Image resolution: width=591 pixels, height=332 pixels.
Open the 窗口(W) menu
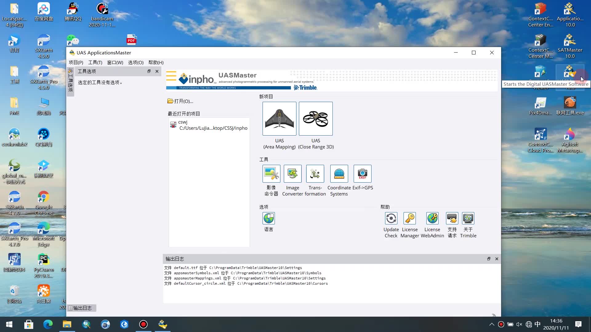tap(115, 62)
